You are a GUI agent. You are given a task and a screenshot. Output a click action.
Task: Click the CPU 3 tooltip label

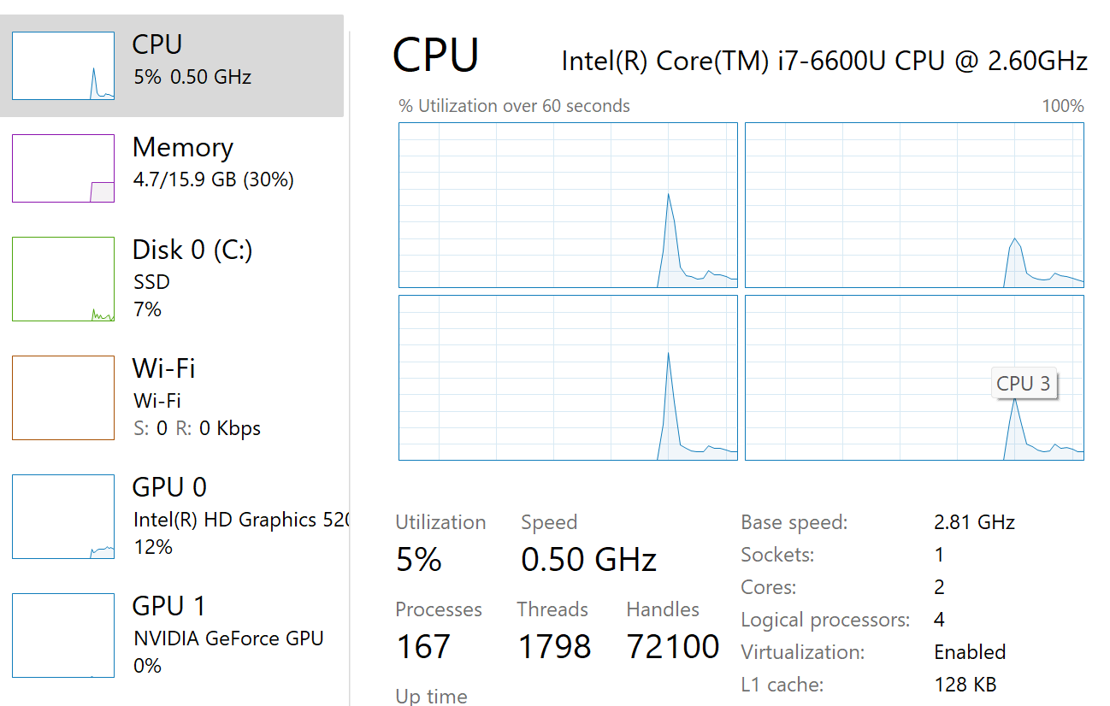tap(1024, 384)
